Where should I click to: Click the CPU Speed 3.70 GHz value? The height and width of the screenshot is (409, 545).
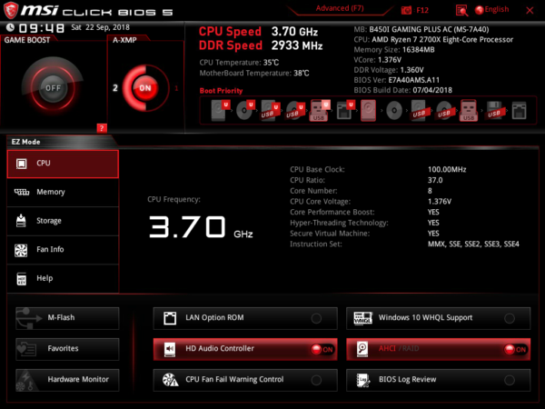294,32
